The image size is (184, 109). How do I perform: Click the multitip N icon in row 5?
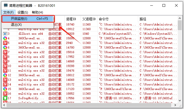tap(5, 43)
